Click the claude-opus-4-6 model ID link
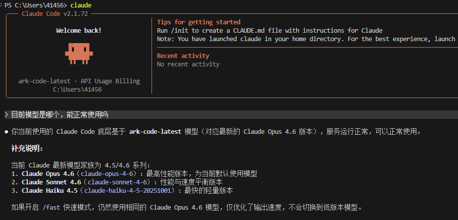The height and width of the screenshot is (220, 458). (107, 174)
